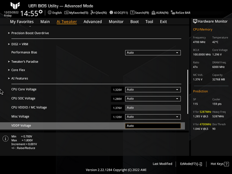Click Last Modified button
Viewport: 232px width, 174px height.
click(162, 164)
